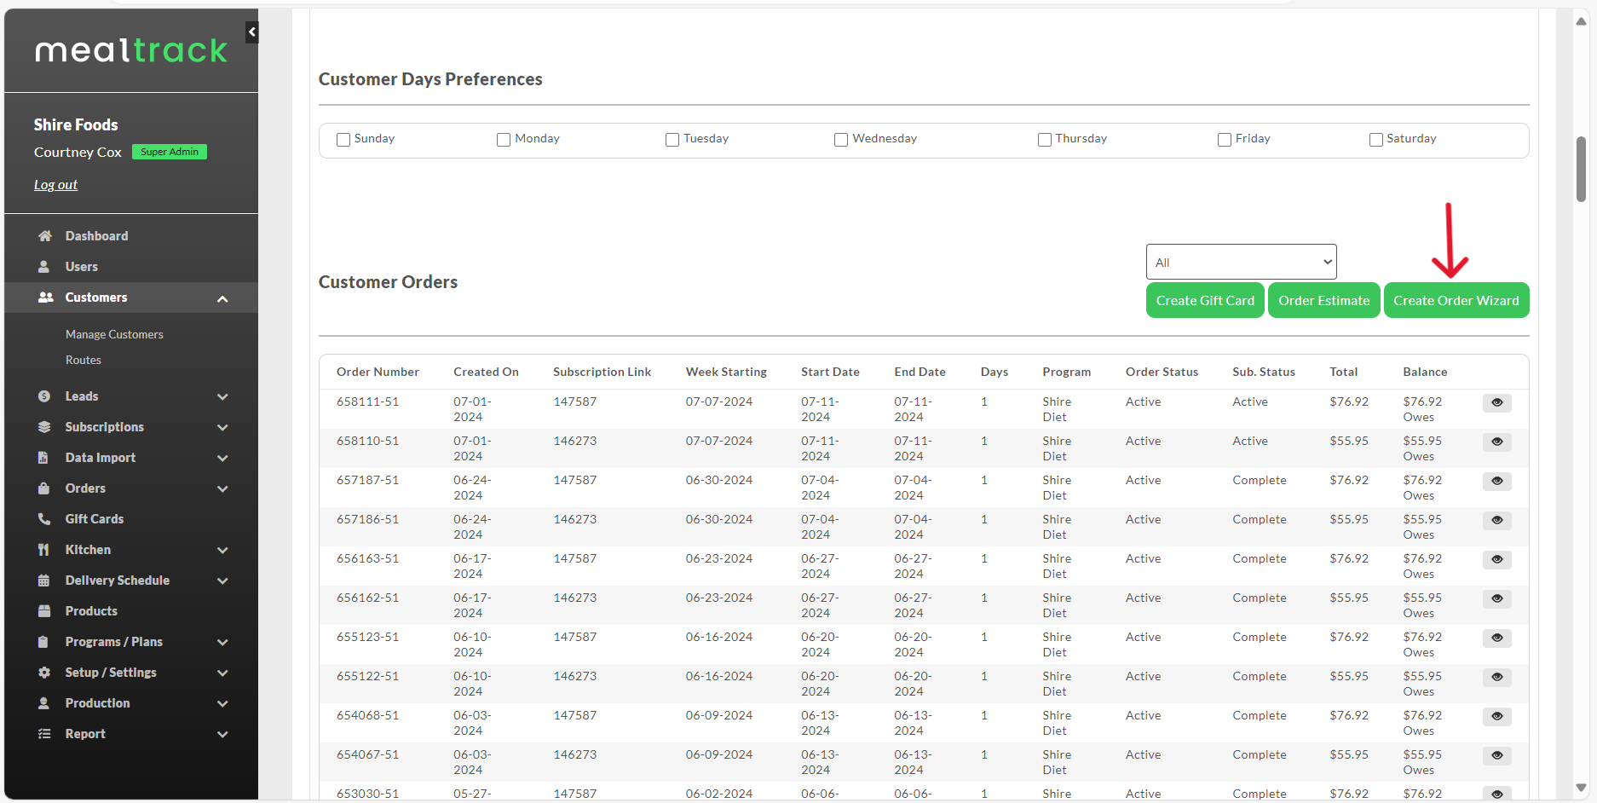The image size is (1597, 803).
Task: Click the Leads dollar coin icon
Action: coord(44,396)
